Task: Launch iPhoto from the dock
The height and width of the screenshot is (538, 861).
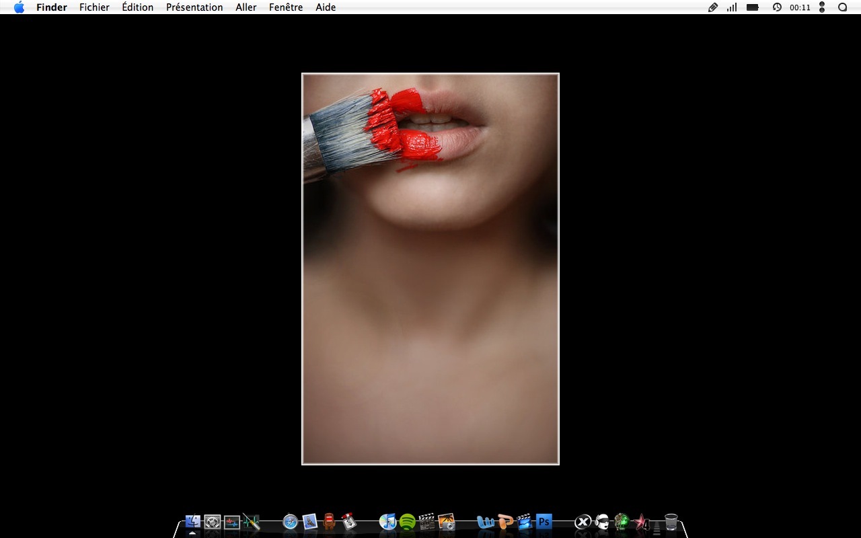Action: pyautogui.click(x=447, y=522)
